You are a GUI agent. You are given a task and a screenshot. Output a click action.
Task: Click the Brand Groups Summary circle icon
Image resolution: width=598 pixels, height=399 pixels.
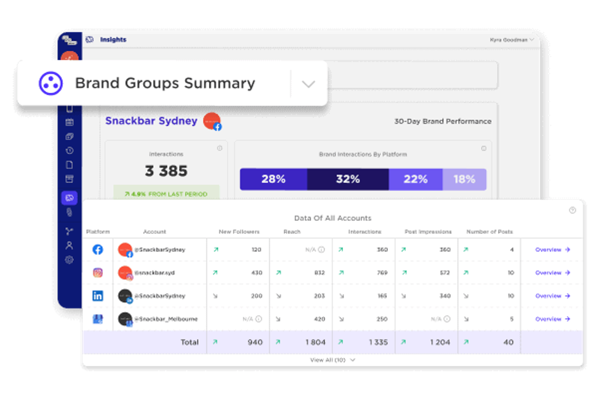tap(51, 83)
